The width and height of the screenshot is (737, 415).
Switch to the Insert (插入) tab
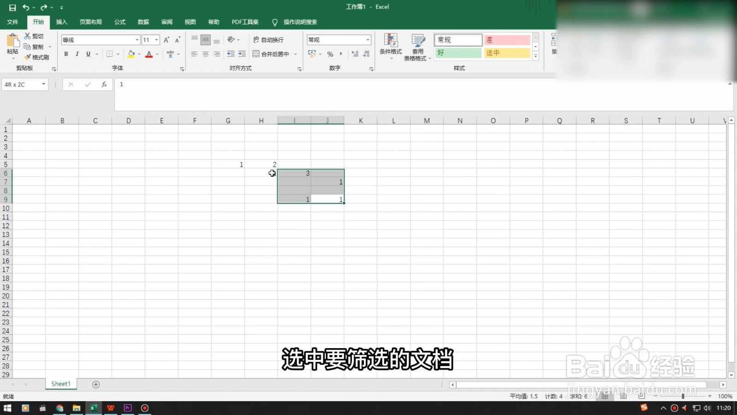(62, 22)
